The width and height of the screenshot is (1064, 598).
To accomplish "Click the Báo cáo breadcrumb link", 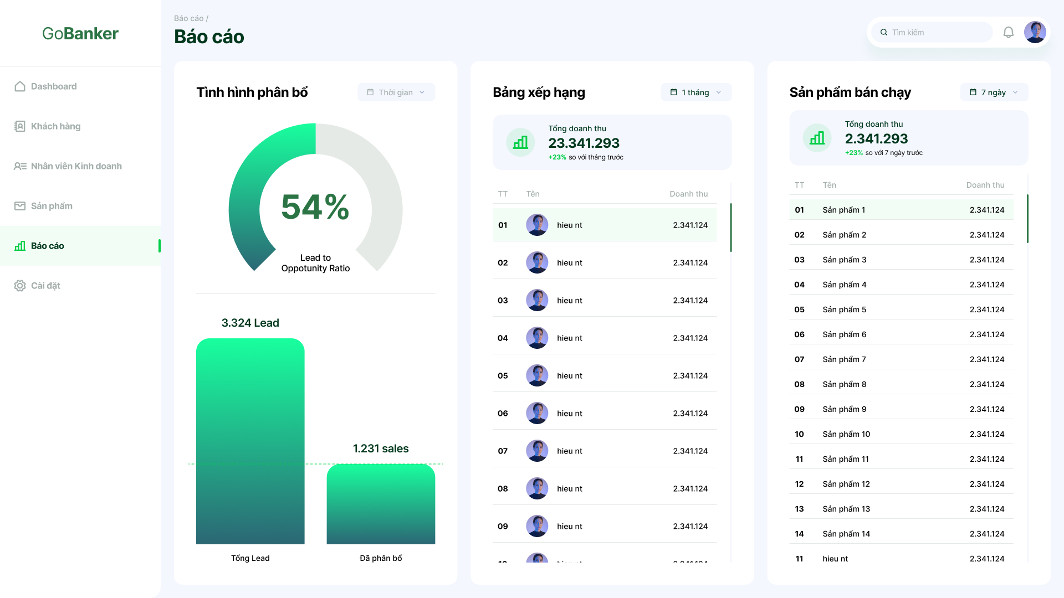I will (x=188, y=18).
